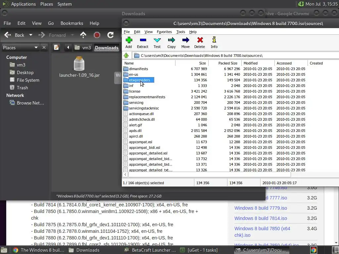Click the path bar left scroll arrow
The image size is (339, 254).
[x=68, y=48]
